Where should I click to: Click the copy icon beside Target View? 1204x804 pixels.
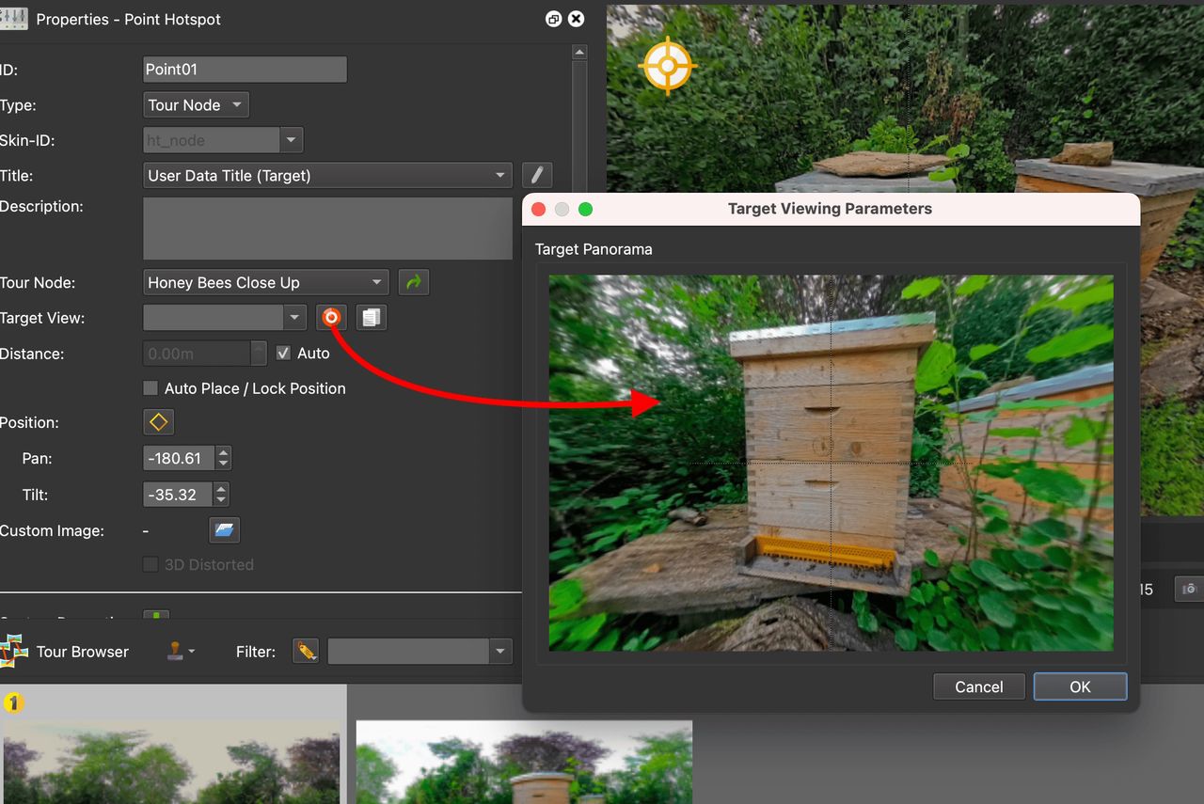point(371,317)
